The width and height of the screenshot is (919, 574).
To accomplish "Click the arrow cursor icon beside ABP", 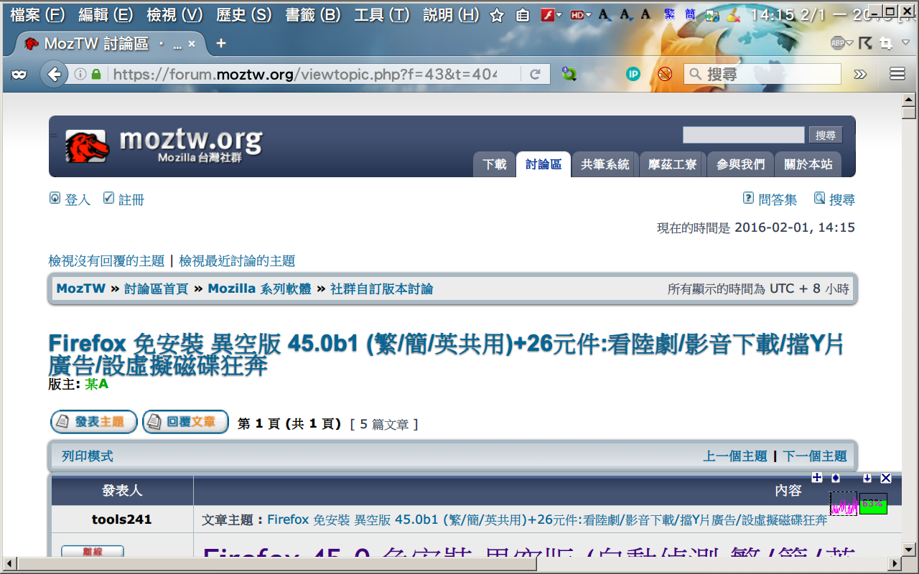I will coord(865,43).
